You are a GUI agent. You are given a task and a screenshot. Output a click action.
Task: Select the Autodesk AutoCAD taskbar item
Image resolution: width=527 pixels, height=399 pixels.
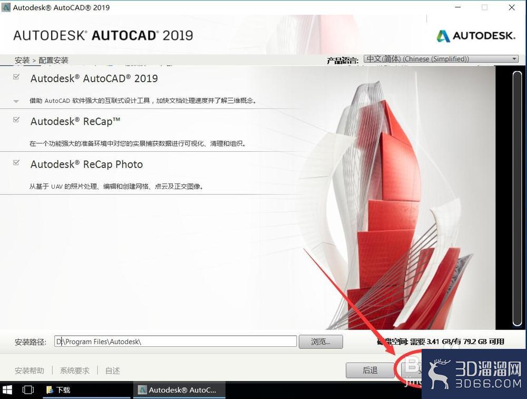coord(179,390)
